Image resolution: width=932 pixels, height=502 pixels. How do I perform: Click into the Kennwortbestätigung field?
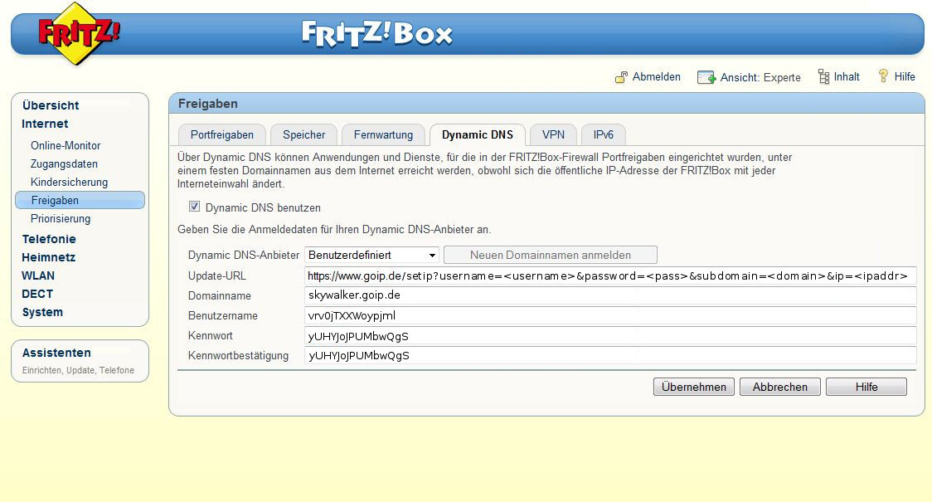[609, 356]
